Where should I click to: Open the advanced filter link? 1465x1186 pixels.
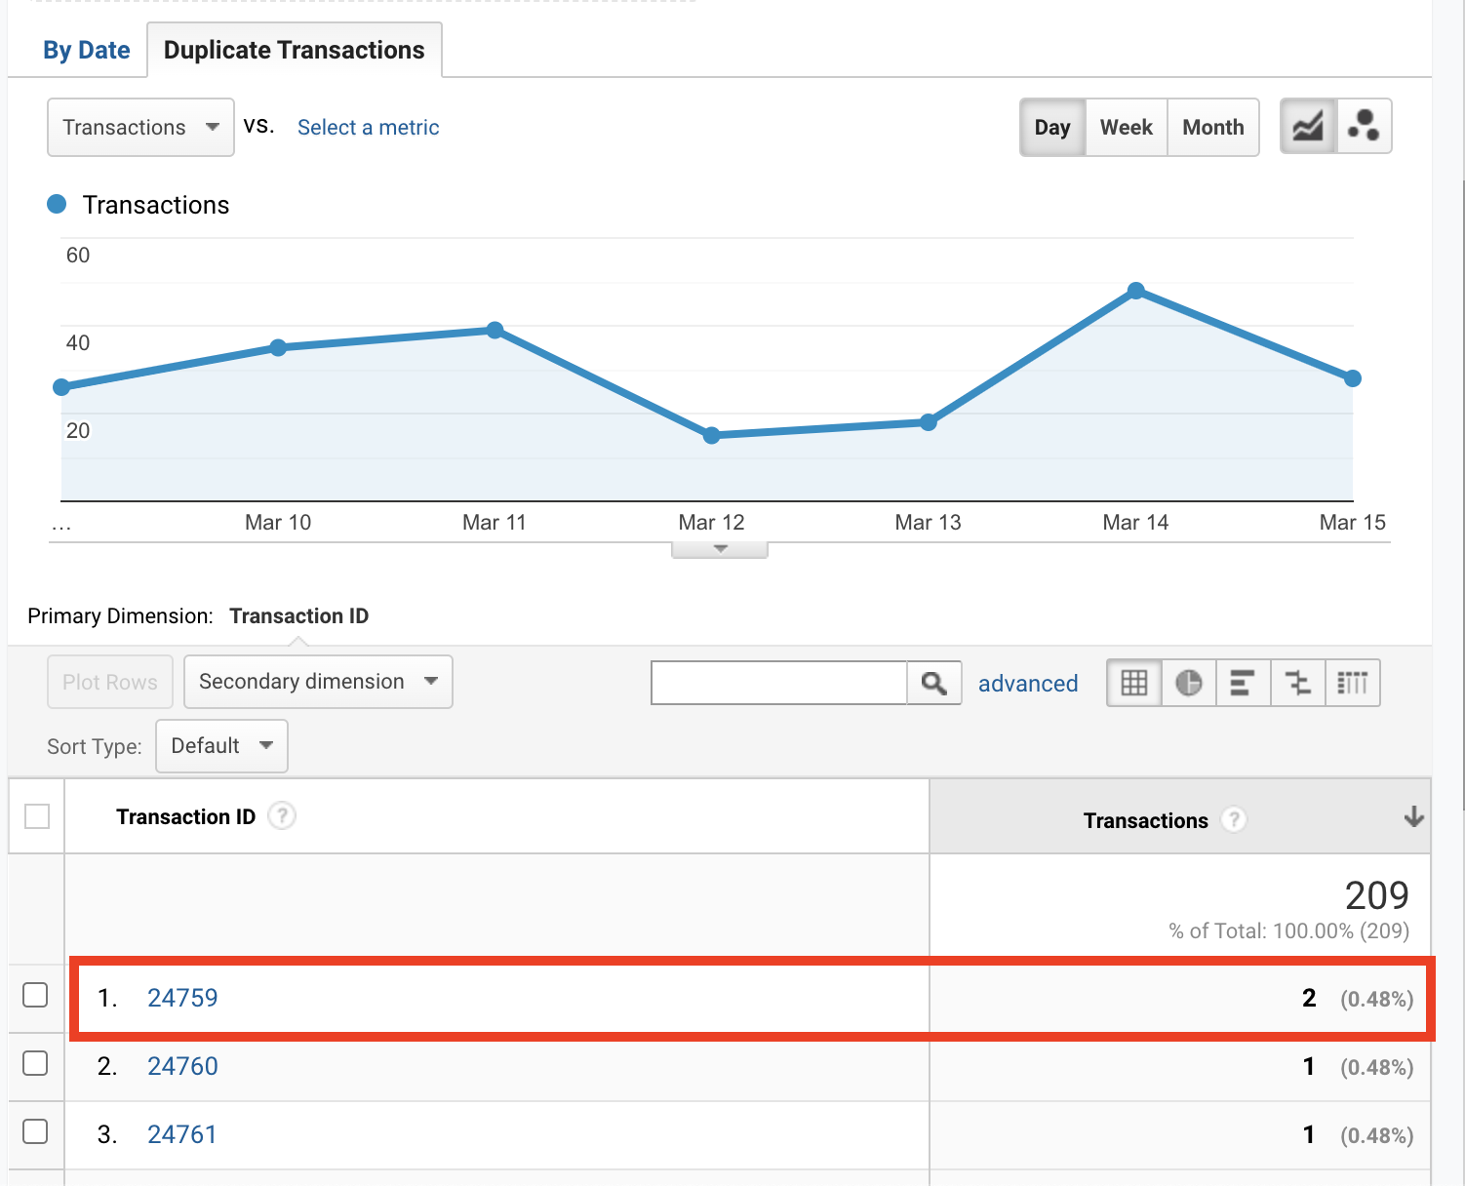click(1028, 684)
